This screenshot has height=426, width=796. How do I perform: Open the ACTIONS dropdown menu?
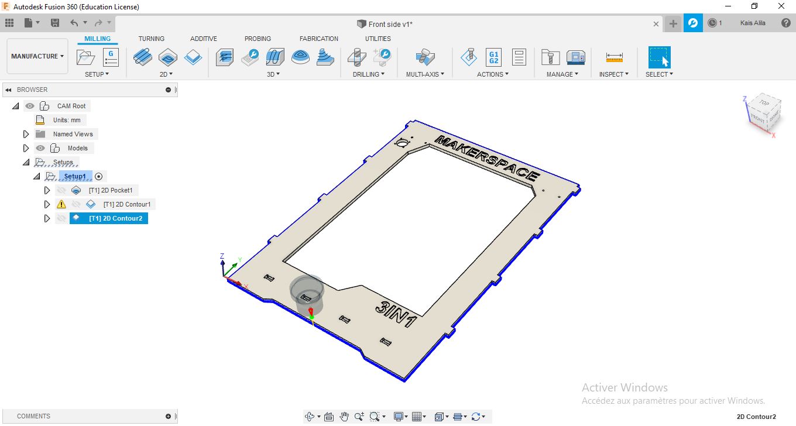point(493,74)
